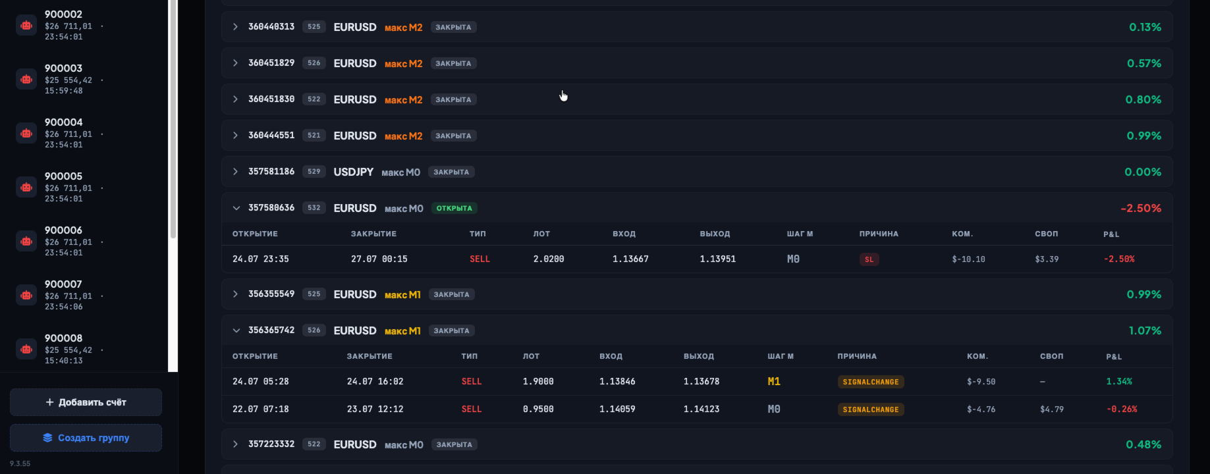Image resolution: width=1210 pixels, height=474 pixels.
Task: Click the layers icon in Создать группу
Action: point(47,438)
